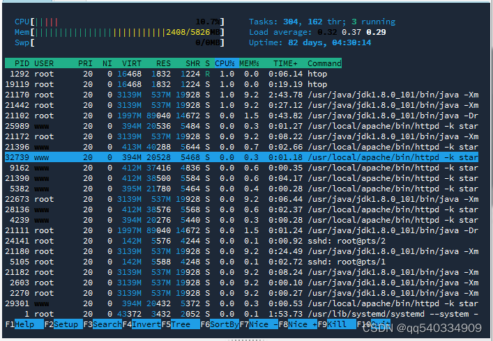This screenshot has width=493, height=341.
Task: Select httpd process row PID 29301
Action: pos(241,303)
